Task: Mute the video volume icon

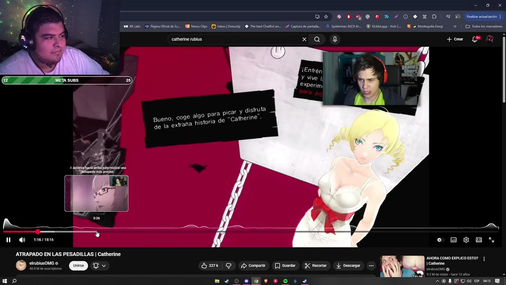Action: [x=22, y=240]
